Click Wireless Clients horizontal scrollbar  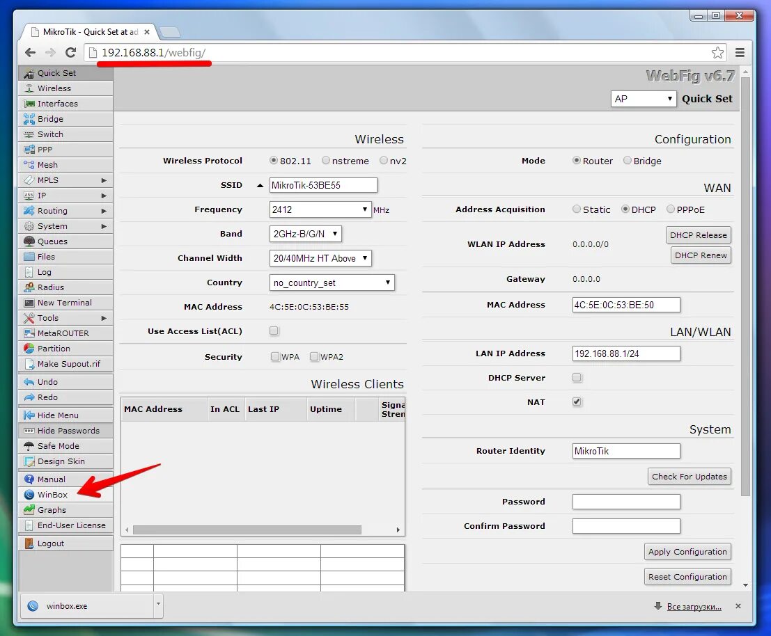click(x=247, y=530)
